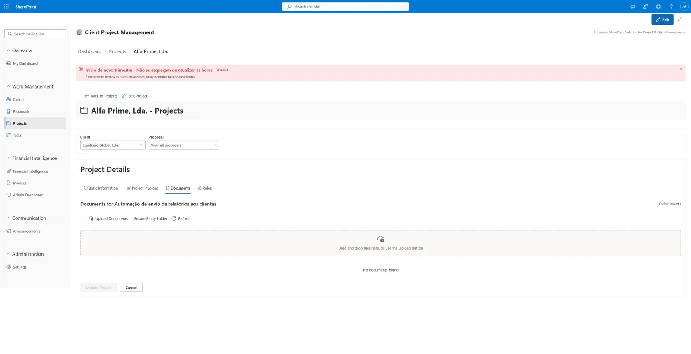The width and height of the screenshot is (691, 354).
Task: Click Upload Documents button
Action: click(x=108, y=218)
